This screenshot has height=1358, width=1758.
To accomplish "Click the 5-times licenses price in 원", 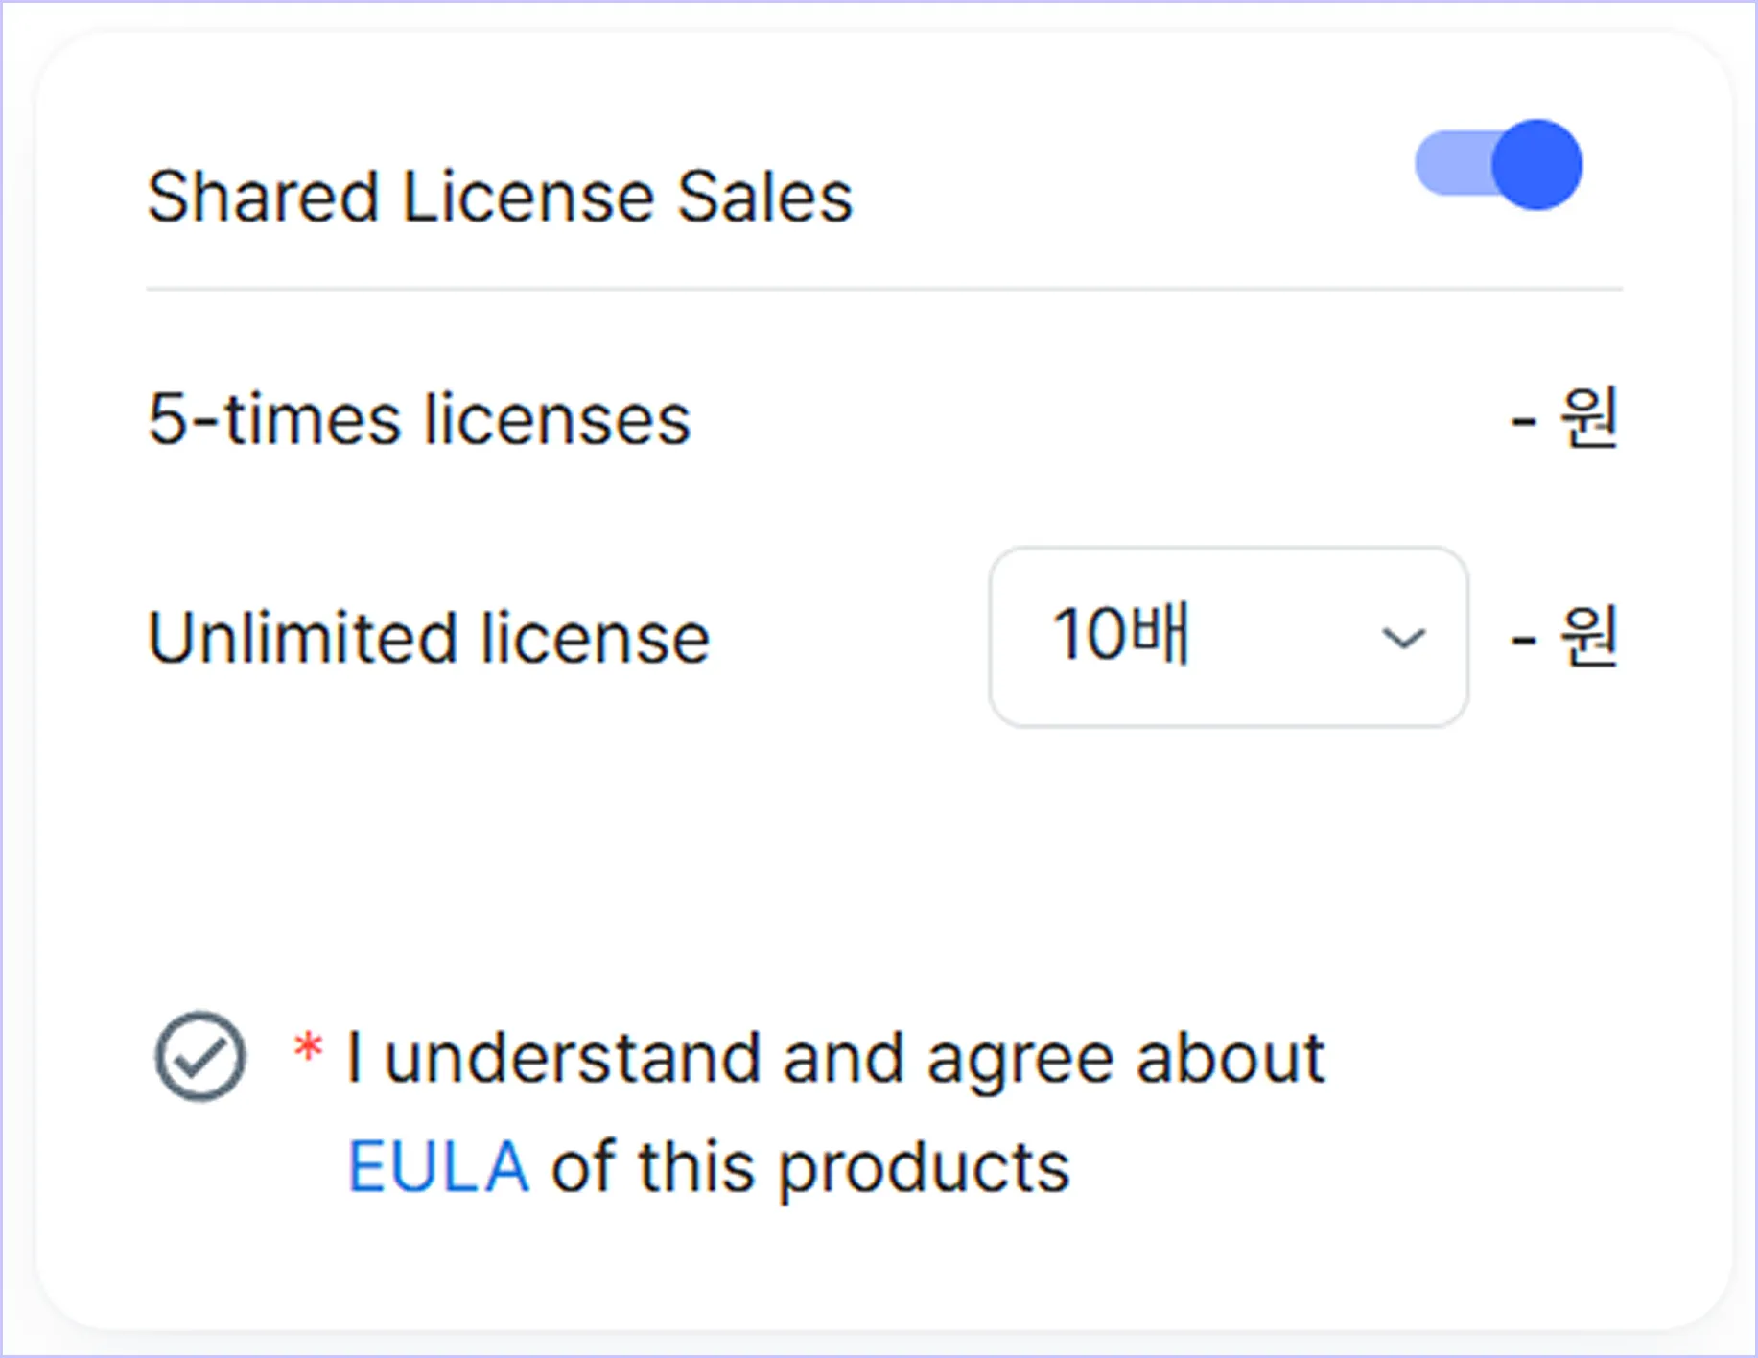I will (x=1564, y=418).
